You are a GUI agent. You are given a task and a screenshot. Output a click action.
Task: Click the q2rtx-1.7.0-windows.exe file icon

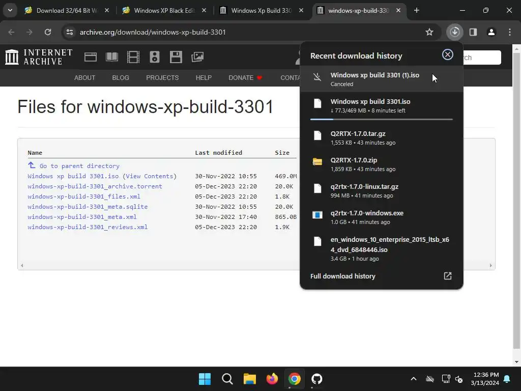[x=317, y=215]
